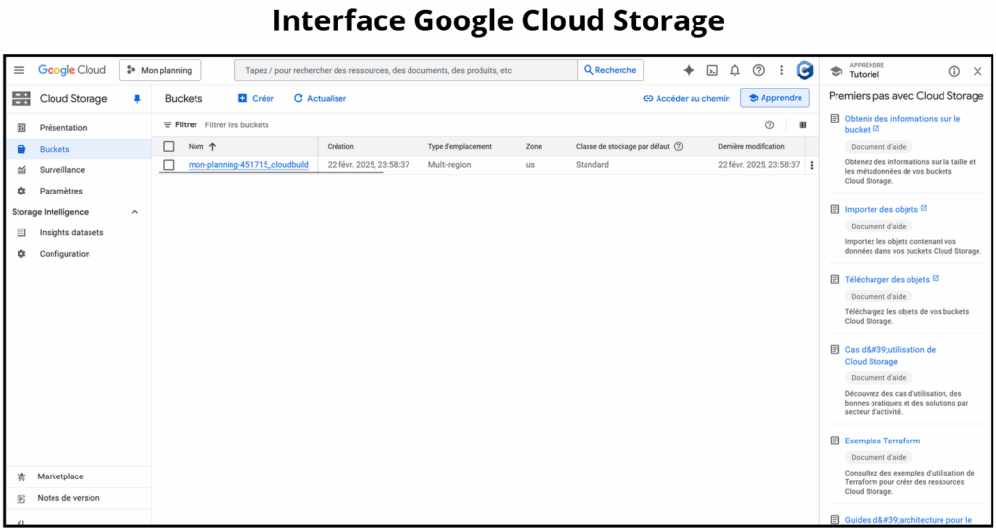Open the top bar three-dot settings menu

[x=781, y=70]
